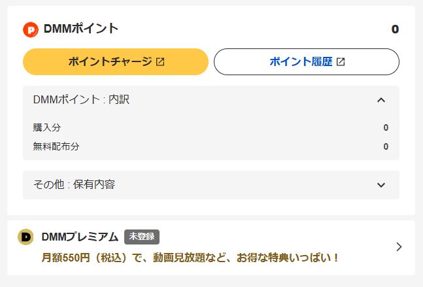Click the 無料配布分 point value

386,146
